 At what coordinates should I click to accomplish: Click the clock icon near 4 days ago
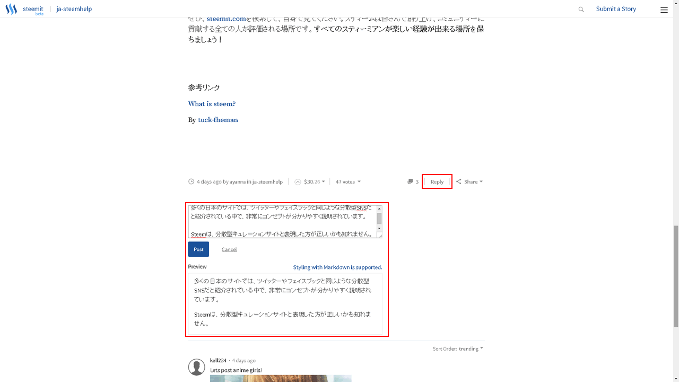[x=191, y=181]
